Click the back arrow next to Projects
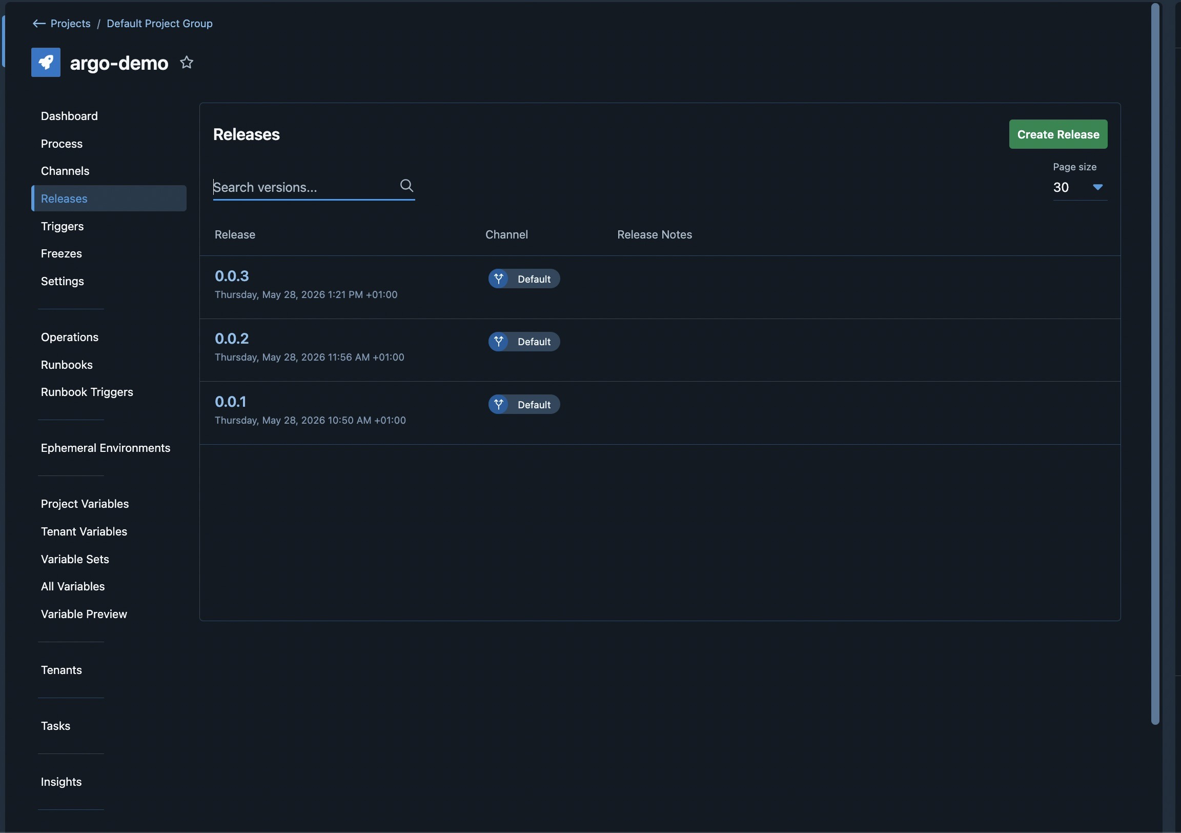Screen dimensions: 1181x833 tap(39, 24)
